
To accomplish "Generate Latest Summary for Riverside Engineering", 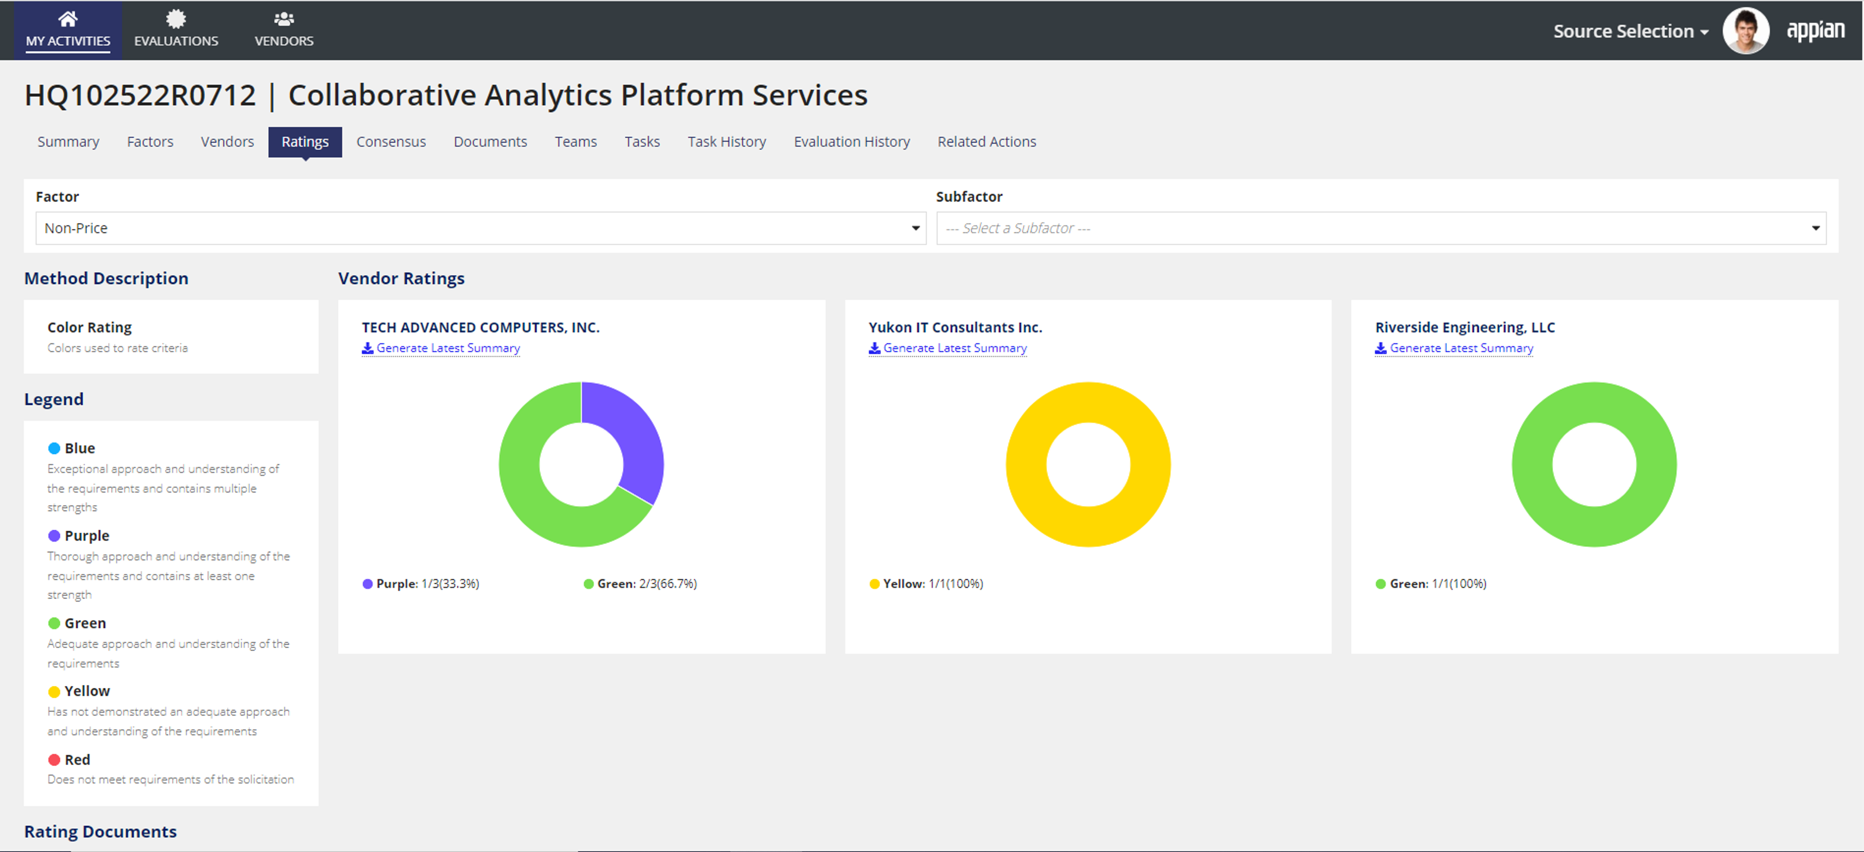I will (x=1461, y=348).
